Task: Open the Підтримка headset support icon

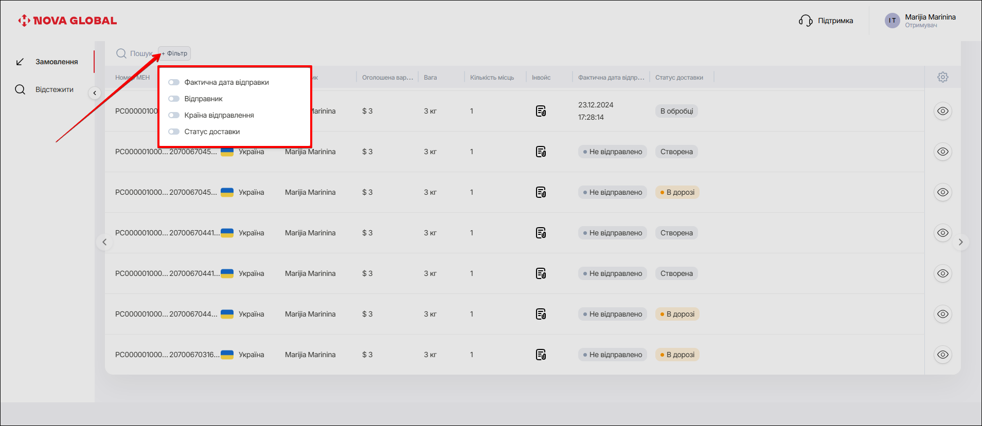Action: pyautogui.click(x=805, y=21)
